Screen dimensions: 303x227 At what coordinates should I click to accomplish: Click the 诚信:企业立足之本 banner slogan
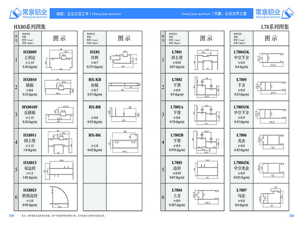(73, 14)
